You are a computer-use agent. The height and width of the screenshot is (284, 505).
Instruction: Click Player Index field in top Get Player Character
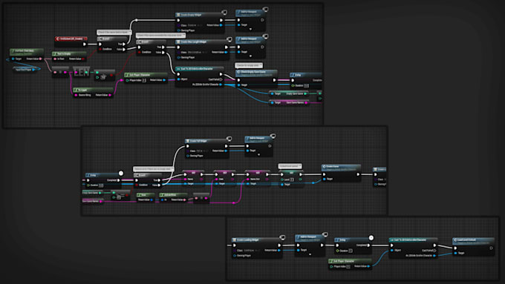coord(144,80)
